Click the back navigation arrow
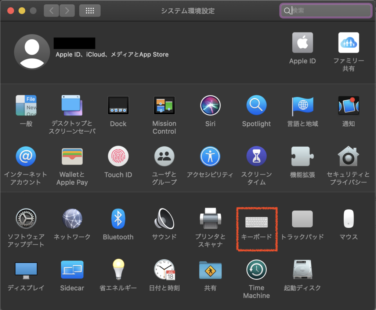This screenshot has height=310, width=376. 51,11
